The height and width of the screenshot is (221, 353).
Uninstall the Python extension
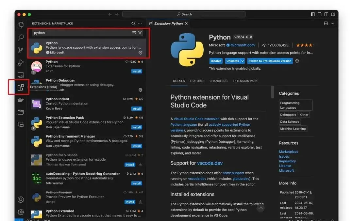pyautogui.click(x=233, y=61)
